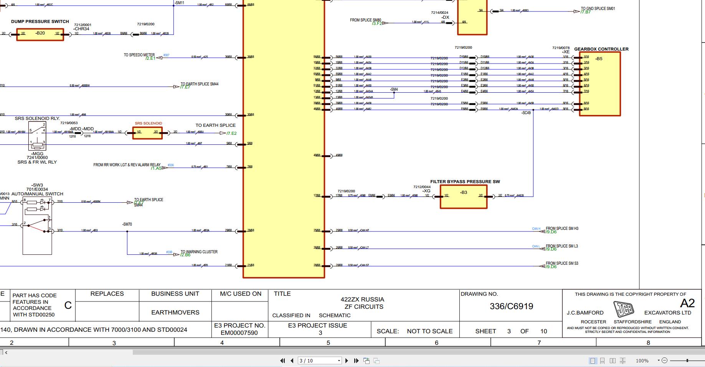Click the Previous View navigation icon
The image size is (705, 367).
pyautogui.click(x=366, y=360)
